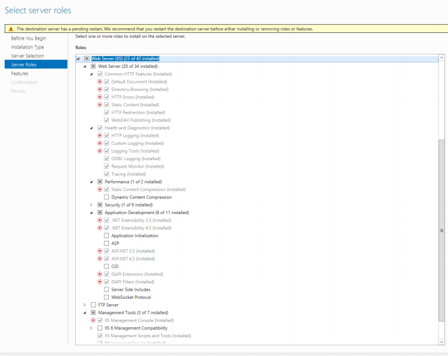Select the 'ASP.NET 4.5 (Installed)' row text

[x=133, y=259]
